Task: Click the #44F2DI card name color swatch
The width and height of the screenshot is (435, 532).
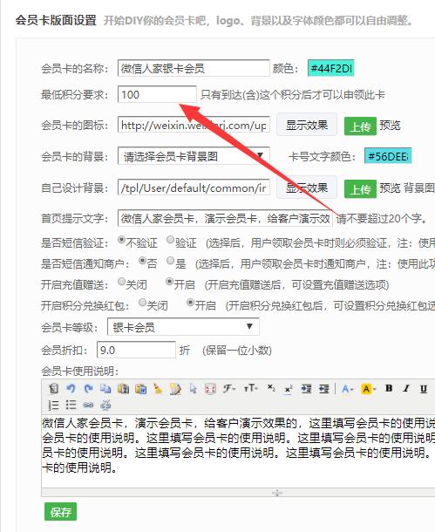Action: (x=330, y=68)
